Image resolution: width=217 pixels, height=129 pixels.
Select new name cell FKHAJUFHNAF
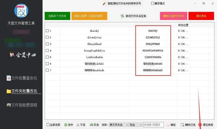pyautogui.click(x=153, y=44)
